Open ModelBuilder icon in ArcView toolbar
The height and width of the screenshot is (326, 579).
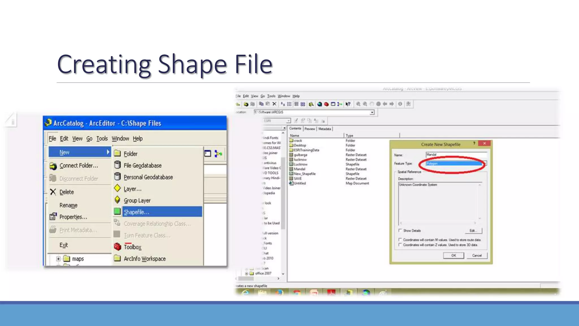click(x=340, y=104)
